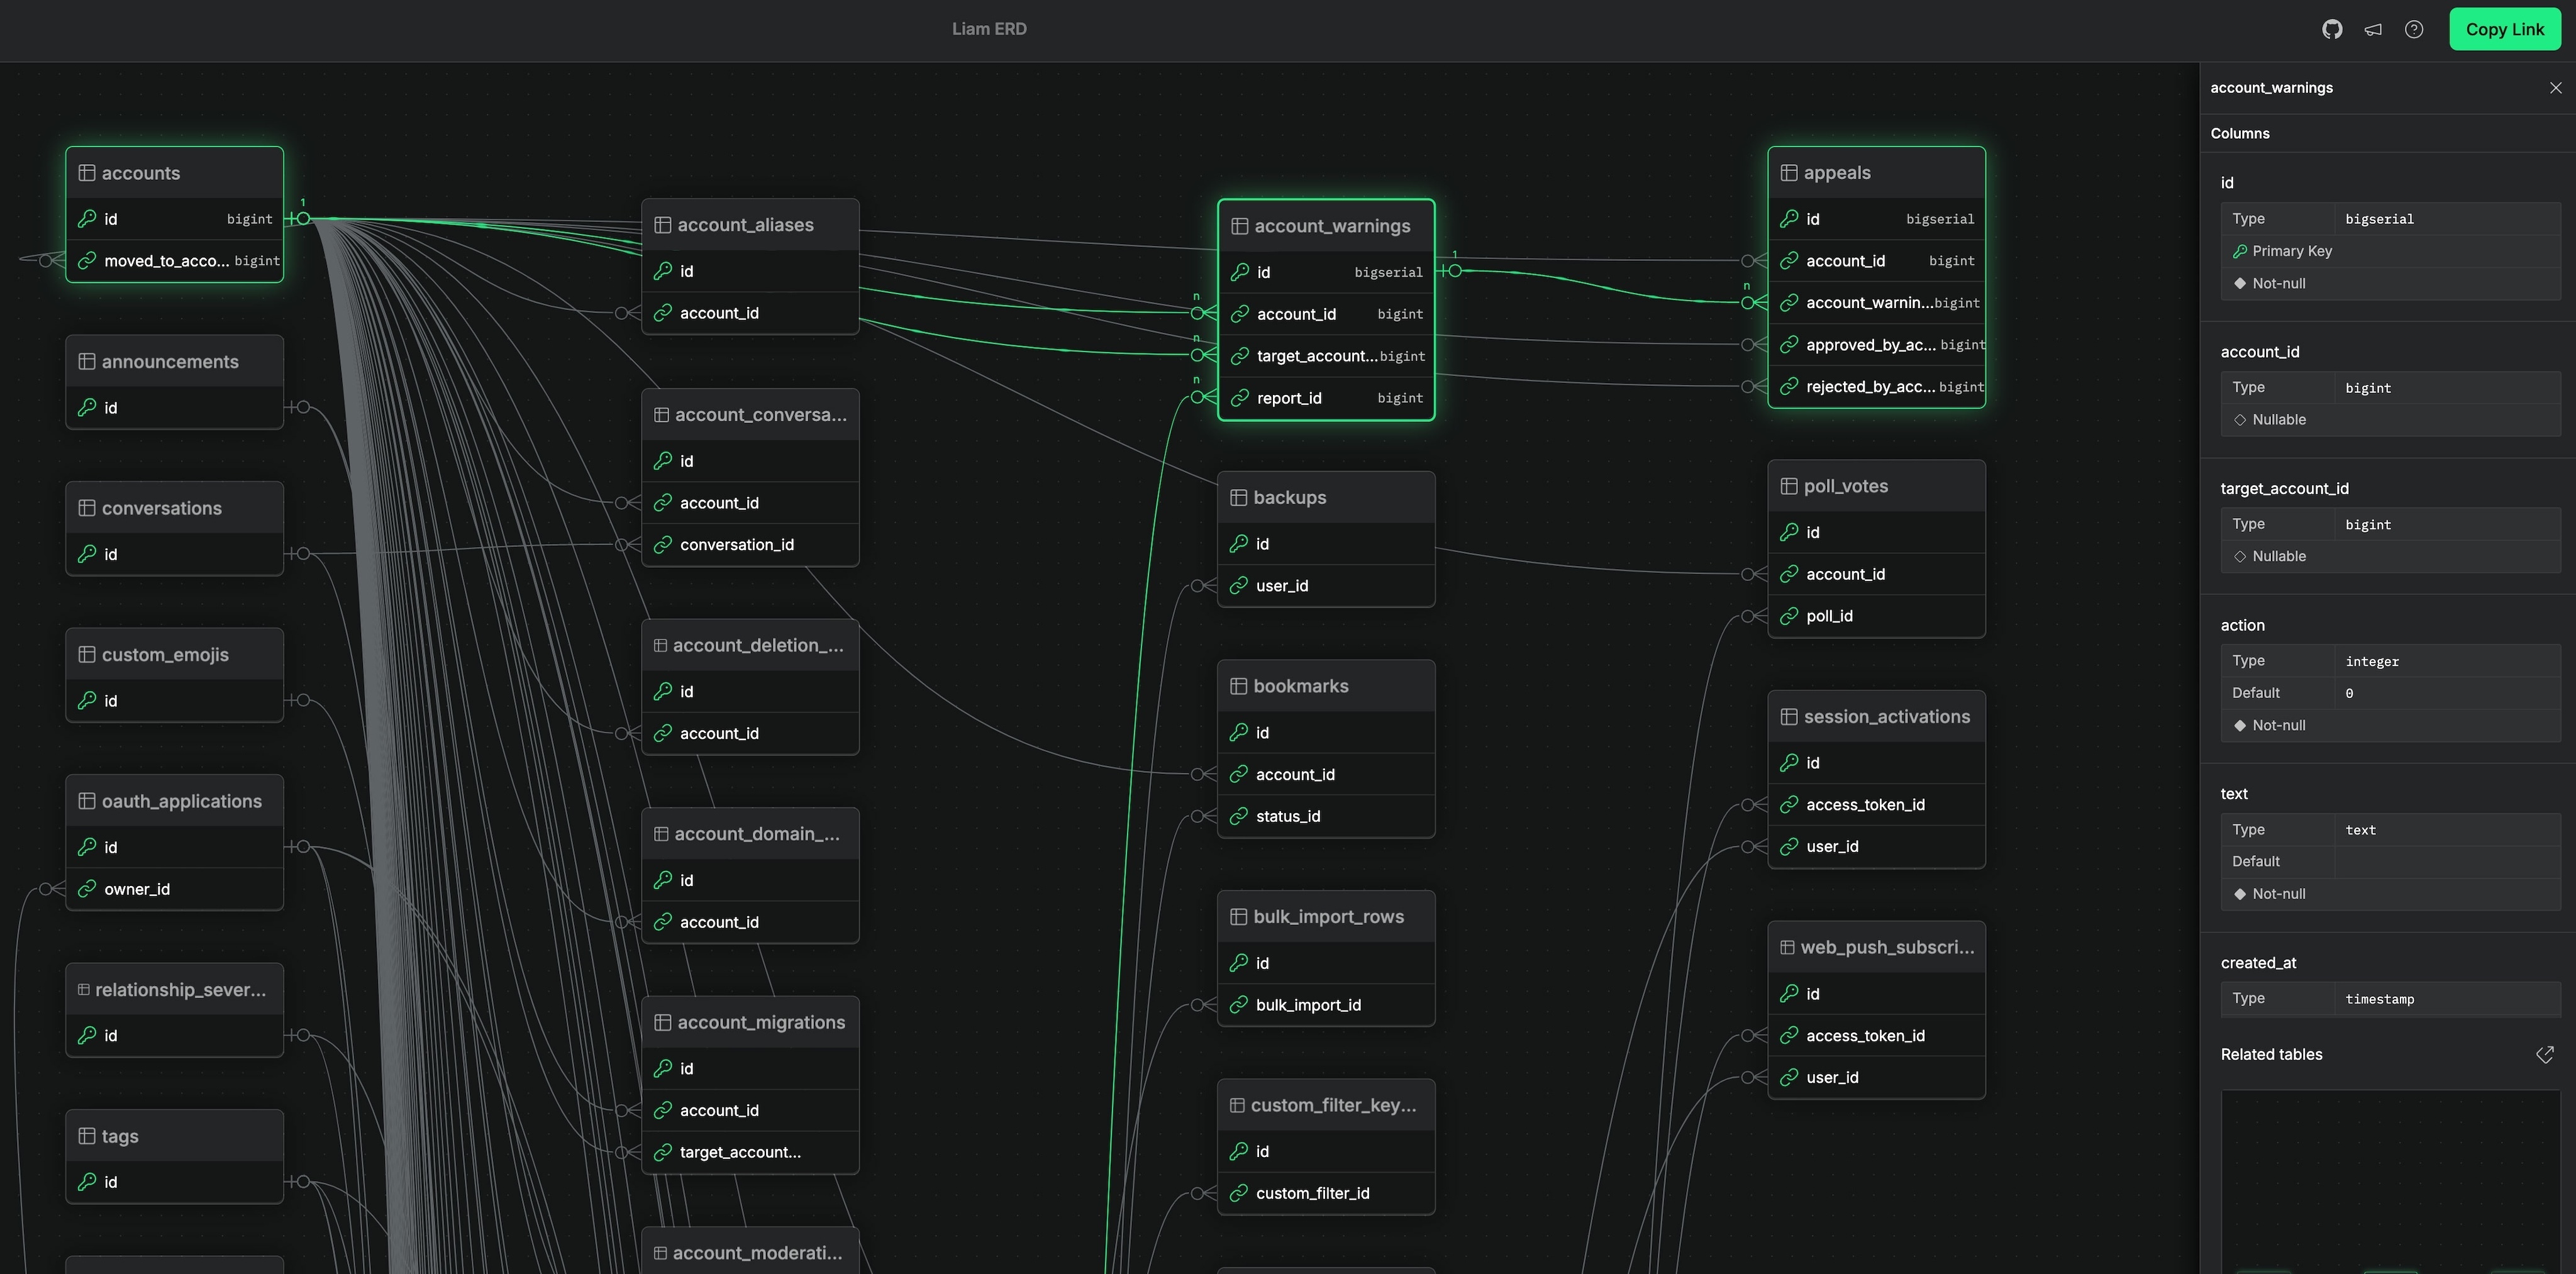The width and height of the screenshot is (2576, 1274).
Task: Select status_id column in bookmarks
Action: pyautogui.click(x=1326, y=816)
